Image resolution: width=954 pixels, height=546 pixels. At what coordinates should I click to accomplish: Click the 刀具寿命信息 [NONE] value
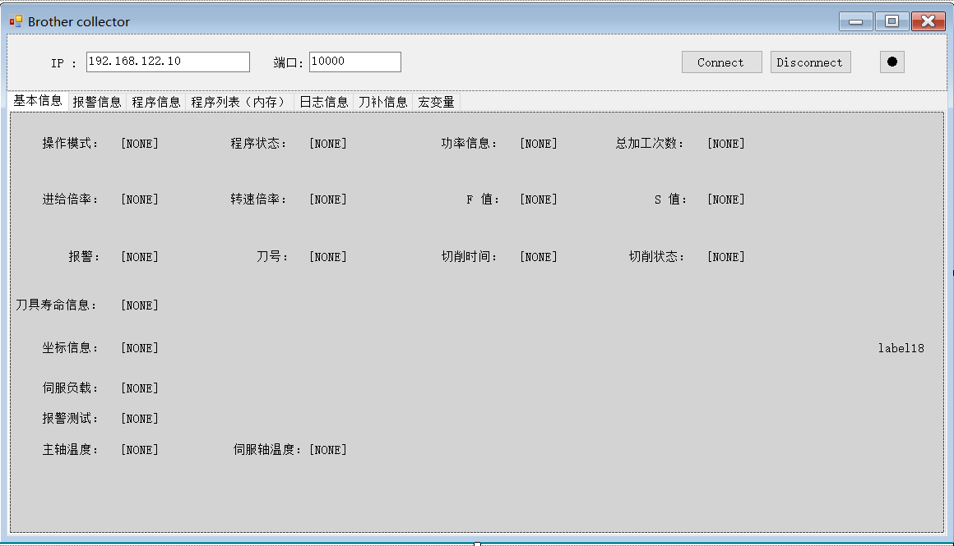(139, 305)
